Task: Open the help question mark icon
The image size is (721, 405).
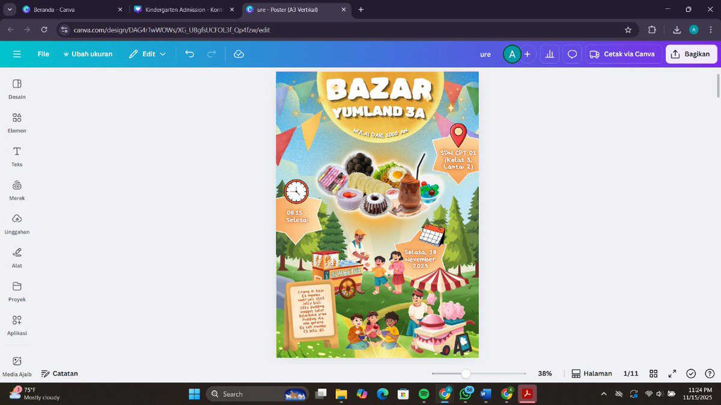Action: coord(709,373)
